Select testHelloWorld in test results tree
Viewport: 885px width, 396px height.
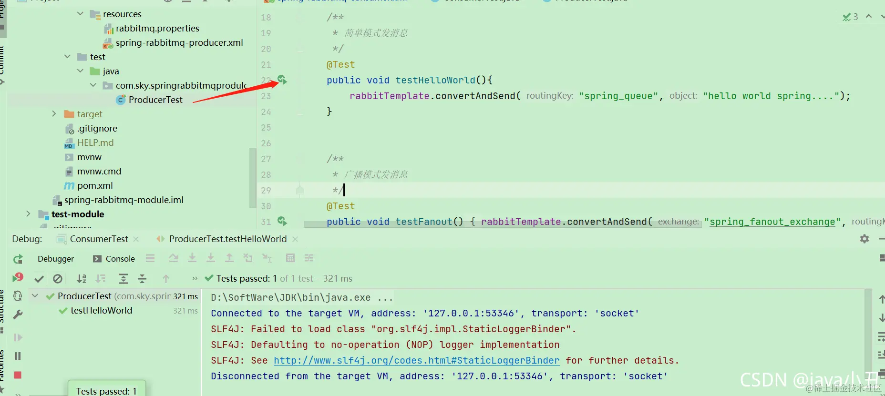[101, 311]
